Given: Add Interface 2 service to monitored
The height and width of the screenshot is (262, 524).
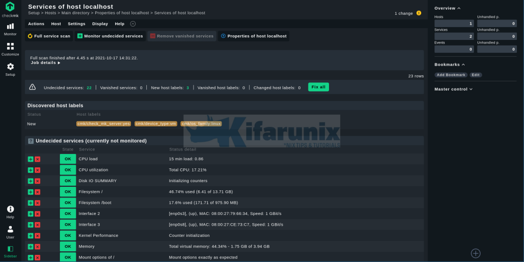Looking at the screenshot, I should pos(30,214).
